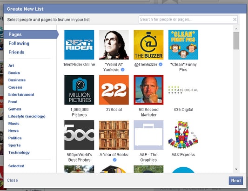Click the '435 Digital' name label
Viewport: 248px width, 191px height.
pyautogui.click(x=183, y=110)
